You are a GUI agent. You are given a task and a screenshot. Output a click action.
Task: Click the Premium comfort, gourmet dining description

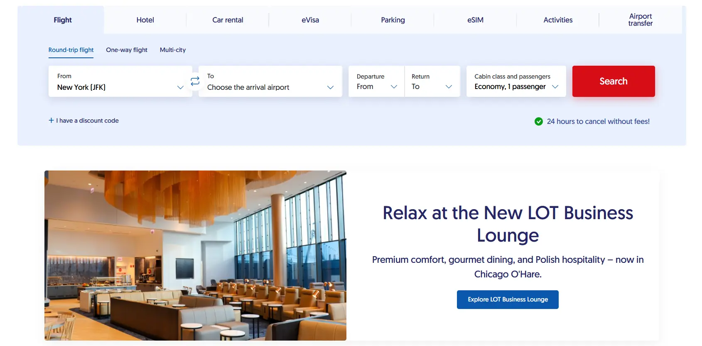pyautogui.click(x=508, y=267)
